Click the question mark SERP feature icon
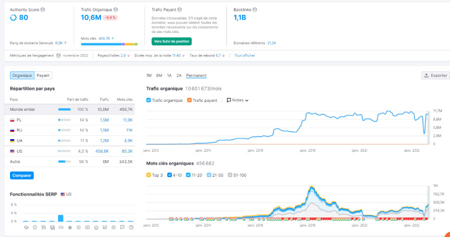The width and height of the screenshot is (450, 237). tap(131, 228)
